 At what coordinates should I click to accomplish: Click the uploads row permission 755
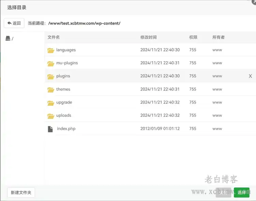click(193, 115)
